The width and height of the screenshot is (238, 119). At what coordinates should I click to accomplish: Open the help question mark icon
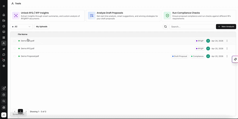click(x=4, y=95)
